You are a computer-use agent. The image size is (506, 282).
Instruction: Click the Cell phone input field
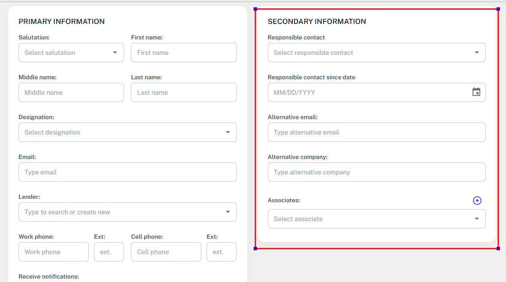166,252
